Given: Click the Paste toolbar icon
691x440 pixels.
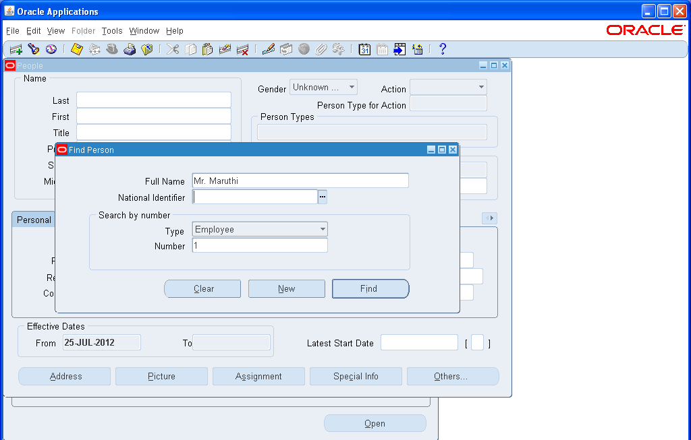Looking at the screenshot, I should point(207,49).
